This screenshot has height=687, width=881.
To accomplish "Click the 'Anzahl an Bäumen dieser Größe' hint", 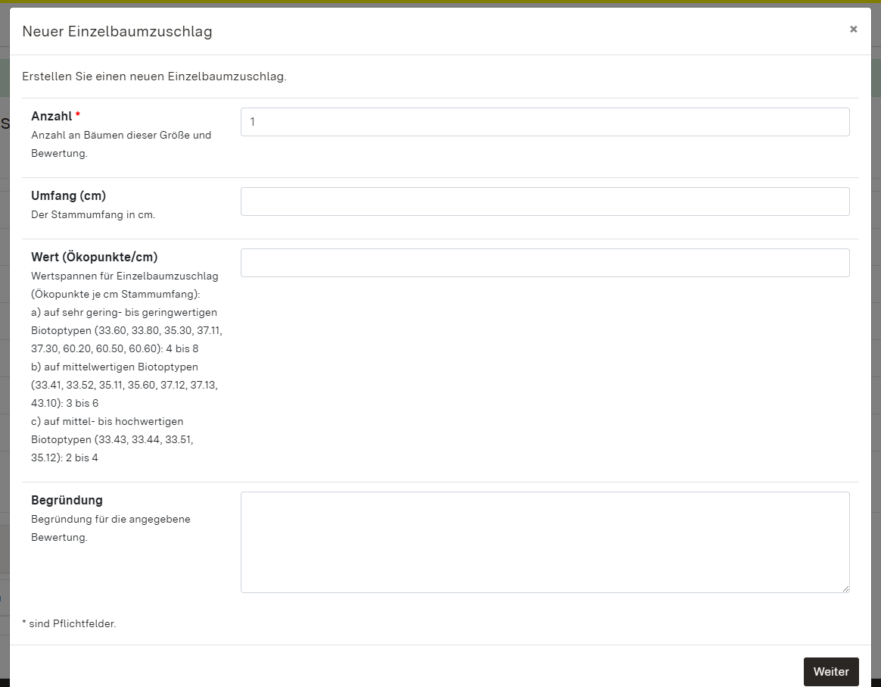I will (120, 135).
